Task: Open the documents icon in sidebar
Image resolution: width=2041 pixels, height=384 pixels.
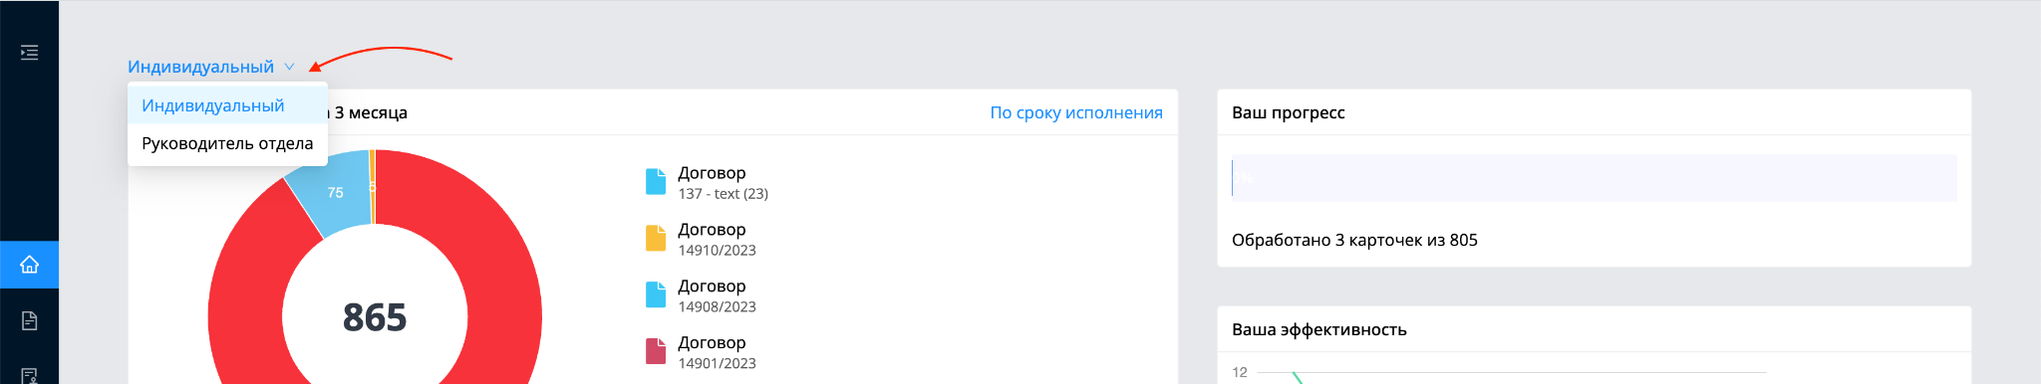Action: coord(29,320)
